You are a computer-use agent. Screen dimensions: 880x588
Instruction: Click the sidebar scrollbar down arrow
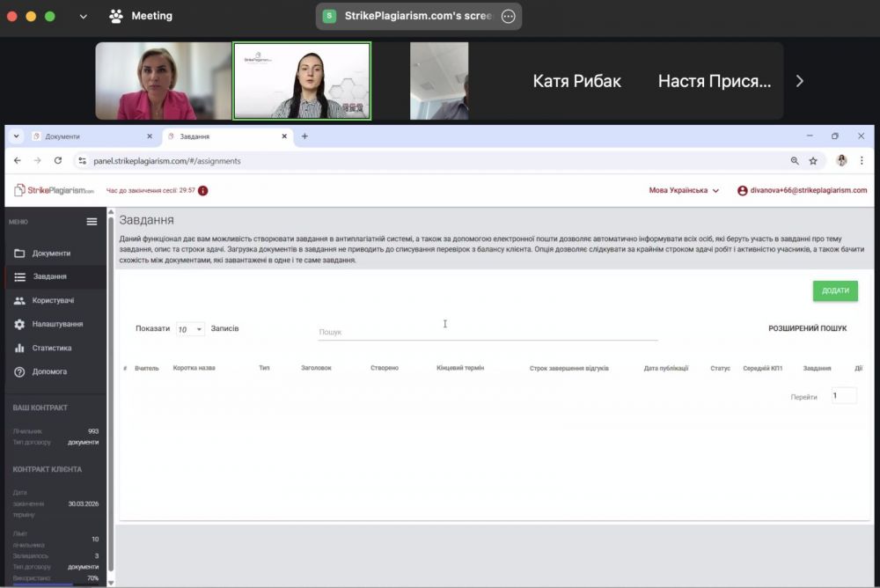111,583
